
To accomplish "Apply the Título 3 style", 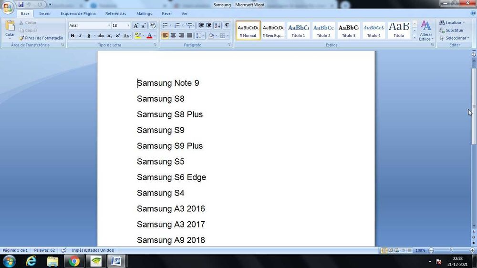I will (x=349, y=31).
